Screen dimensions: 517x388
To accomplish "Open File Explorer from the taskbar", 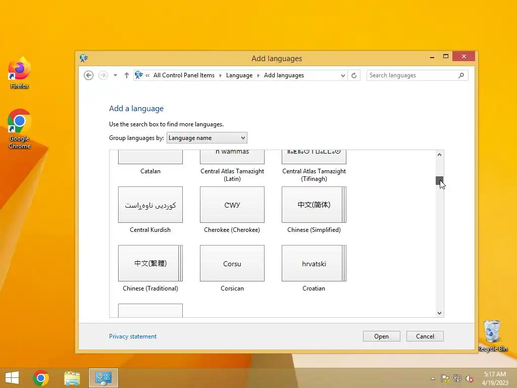I will (x=72, y=378).
